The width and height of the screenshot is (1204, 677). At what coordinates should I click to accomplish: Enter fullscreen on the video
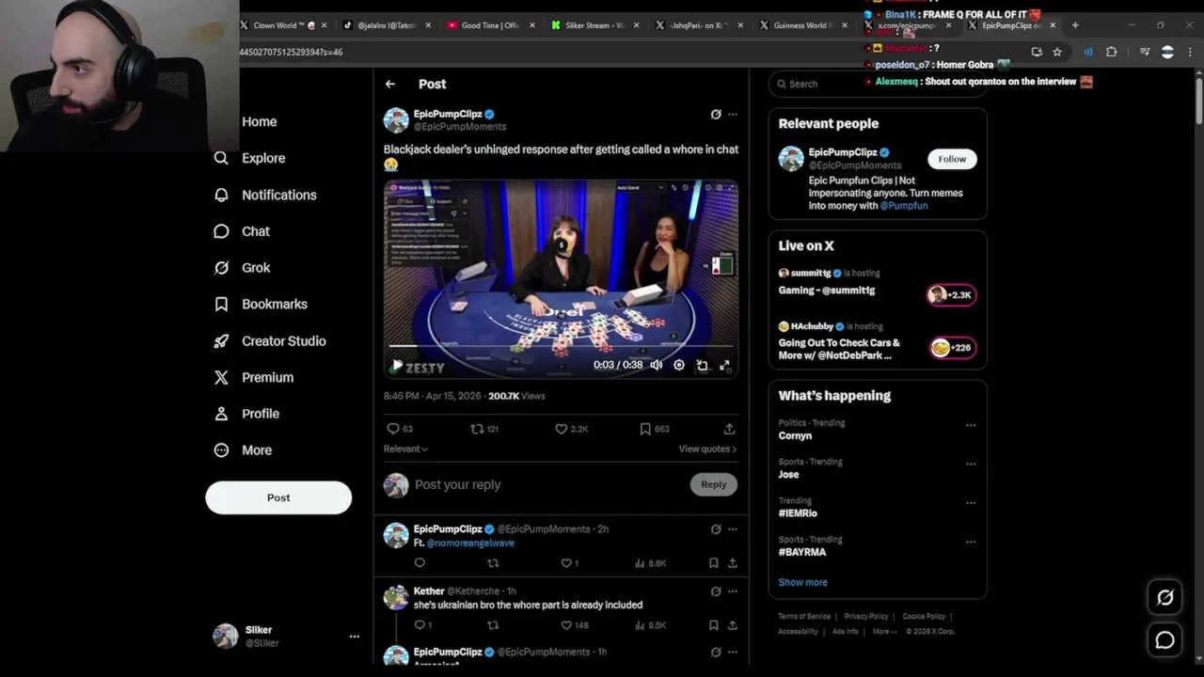(x=724, y=365)
